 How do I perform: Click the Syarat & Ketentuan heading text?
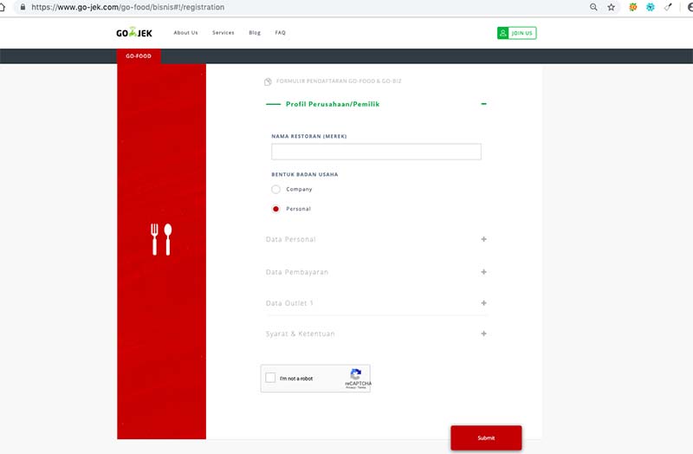(x=300, y=334)
